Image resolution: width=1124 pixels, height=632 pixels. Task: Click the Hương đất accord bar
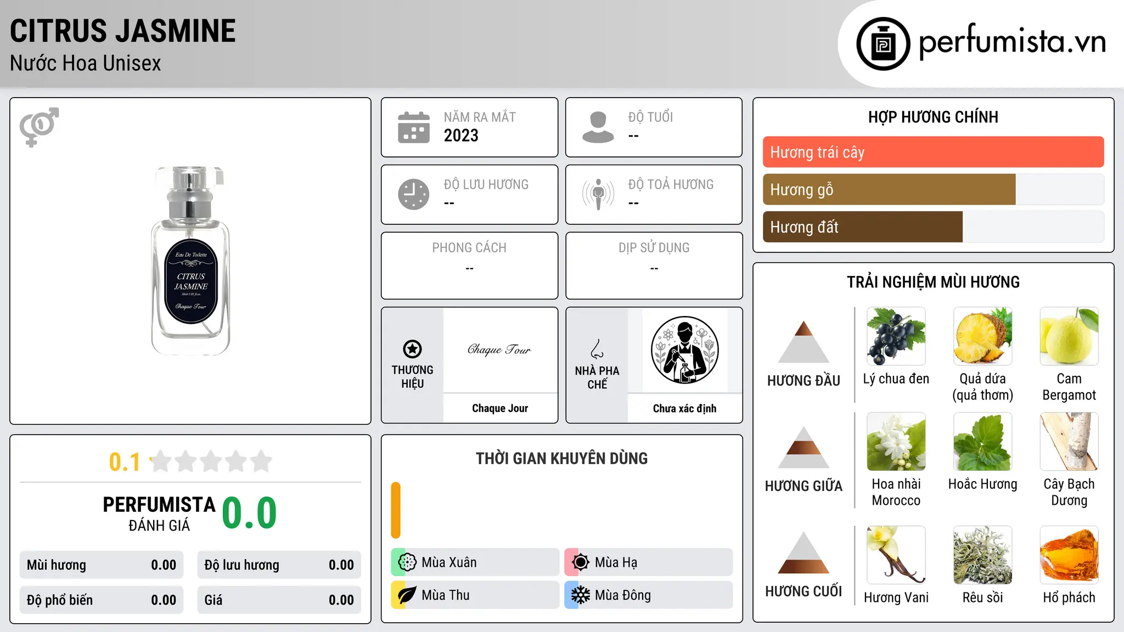933,227
